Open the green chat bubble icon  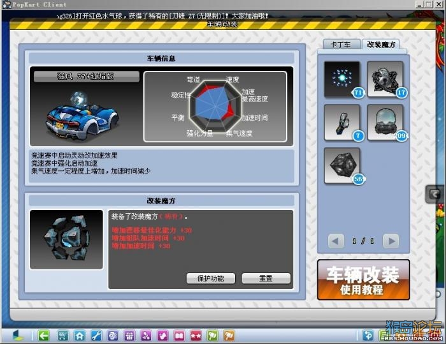pos(212,336)
